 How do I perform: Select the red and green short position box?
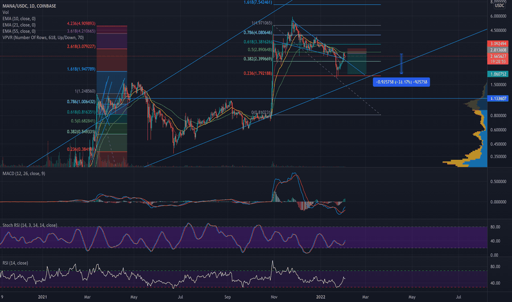click(357, 61)
